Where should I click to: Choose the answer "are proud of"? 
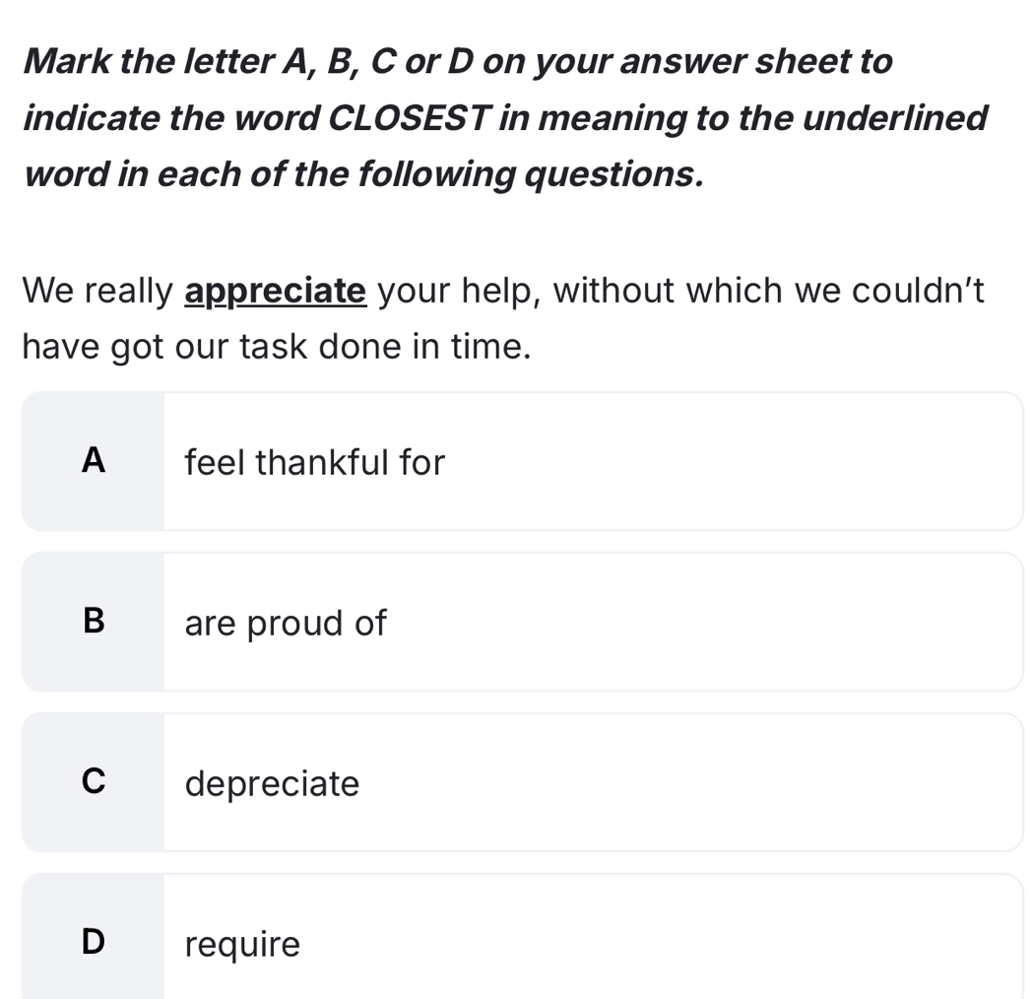coord(286,623)
